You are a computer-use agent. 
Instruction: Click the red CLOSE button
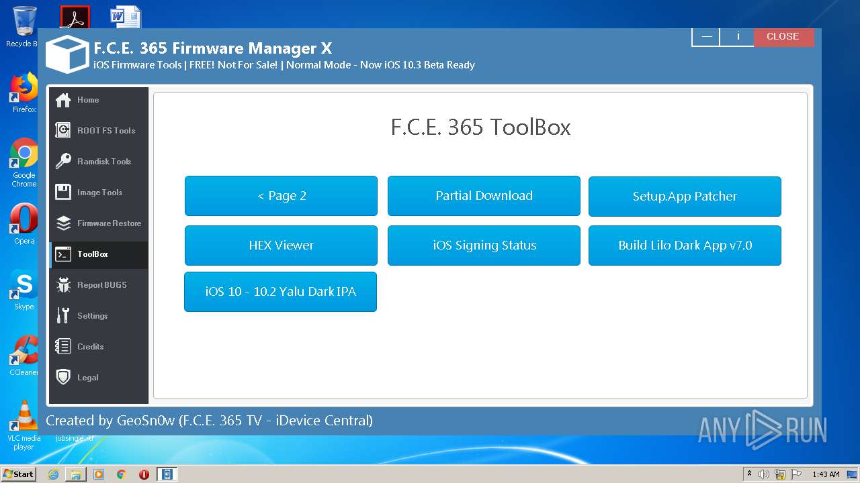click(783, 37)
